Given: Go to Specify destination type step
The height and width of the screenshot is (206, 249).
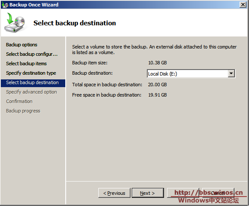Looking at the screenshot, I should click(31, 73).
